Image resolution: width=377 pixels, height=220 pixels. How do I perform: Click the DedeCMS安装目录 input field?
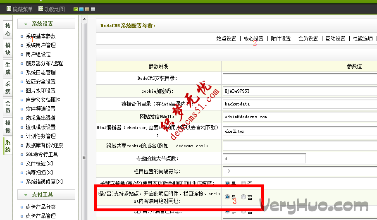(x=300, y=78)
